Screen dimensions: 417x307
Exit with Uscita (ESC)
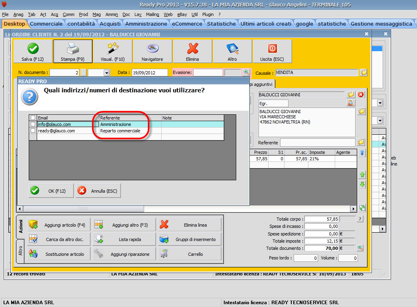click(x=272, y=52)
